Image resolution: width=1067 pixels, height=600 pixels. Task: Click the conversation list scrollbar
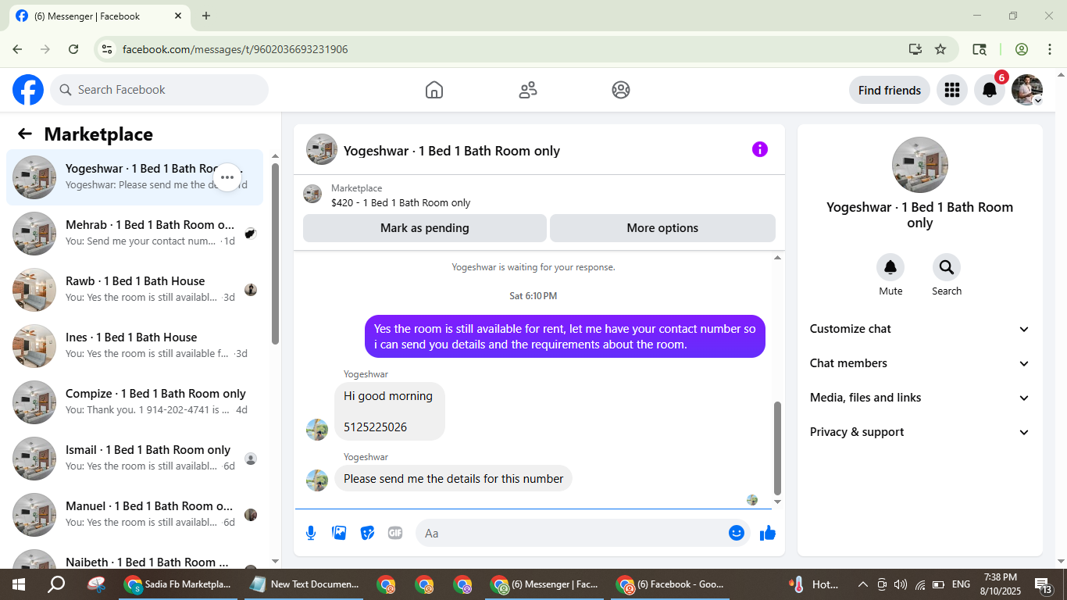(x=275, y=254)
